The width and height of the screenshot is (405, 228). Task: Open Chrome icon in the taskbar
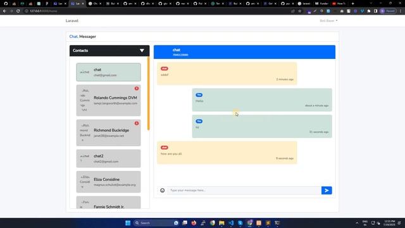coord(213,223)
